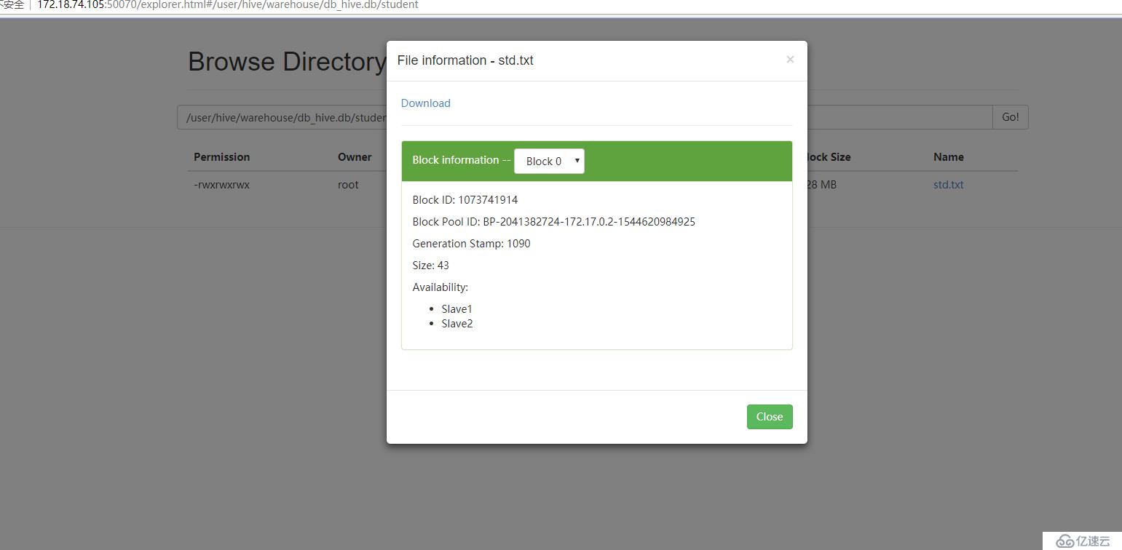Click the Go! button
The width and height of the screenshot is (1122, 550).
(1011, 117)
